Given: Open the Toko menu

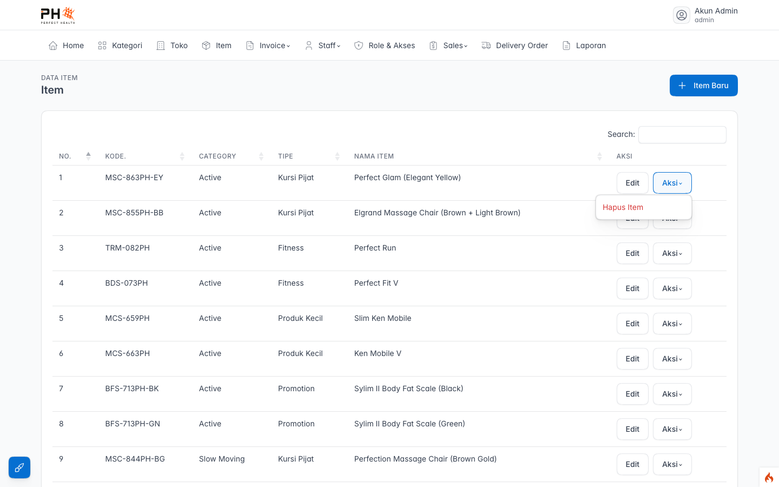Looking at the screenshot, I should click(172, 45).
